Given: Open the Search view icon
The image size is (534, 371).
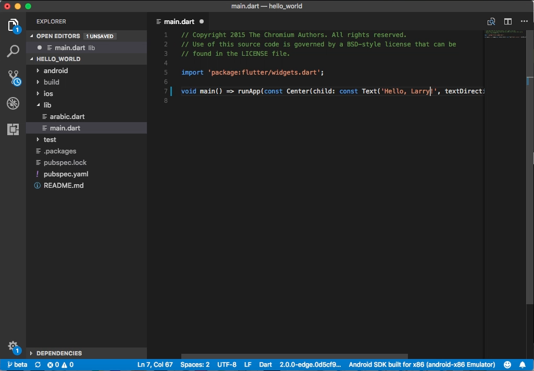Looking at the screenshot, I should (13, 51).
